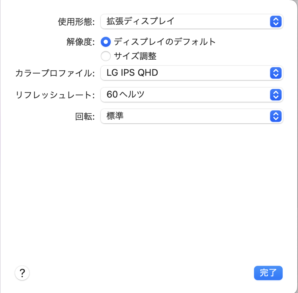Screen dimensions: 298x293
Task: Click the chevron icon beside 標準 rotation
Action: click(275, 116)
